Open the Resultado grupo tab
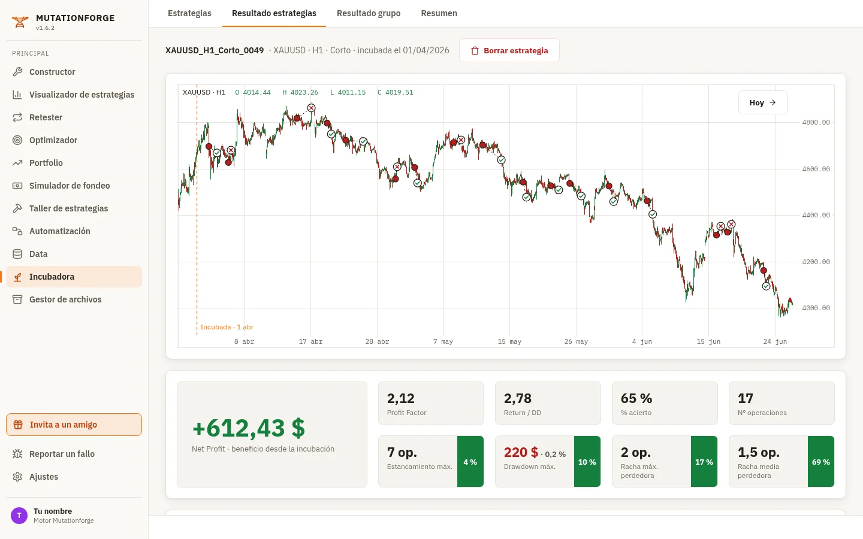The image size is (863, 539). (369, 13)
